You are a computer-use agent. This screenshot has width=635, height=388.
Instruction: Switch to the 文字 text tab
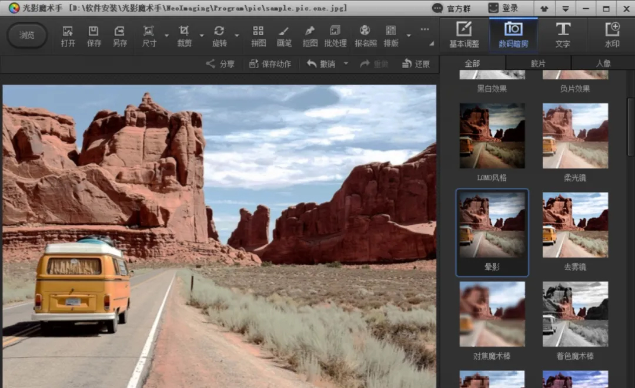[x=563, y=35]
